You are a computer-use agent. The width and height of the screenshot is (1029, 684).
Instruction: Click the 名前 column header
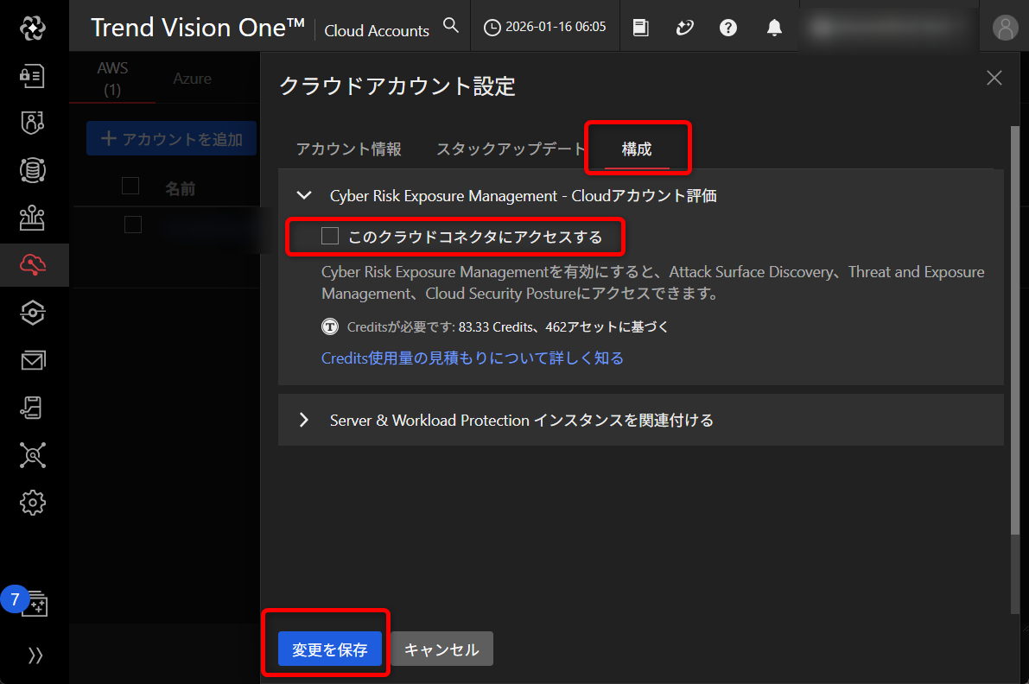[180, 189]
